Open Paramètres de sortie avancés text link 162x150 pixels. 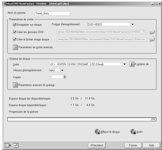(37, 47)
